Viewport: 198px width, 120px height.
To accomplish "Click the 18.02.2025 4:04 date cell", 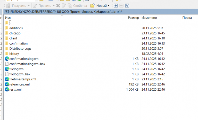I will [152, 54].
